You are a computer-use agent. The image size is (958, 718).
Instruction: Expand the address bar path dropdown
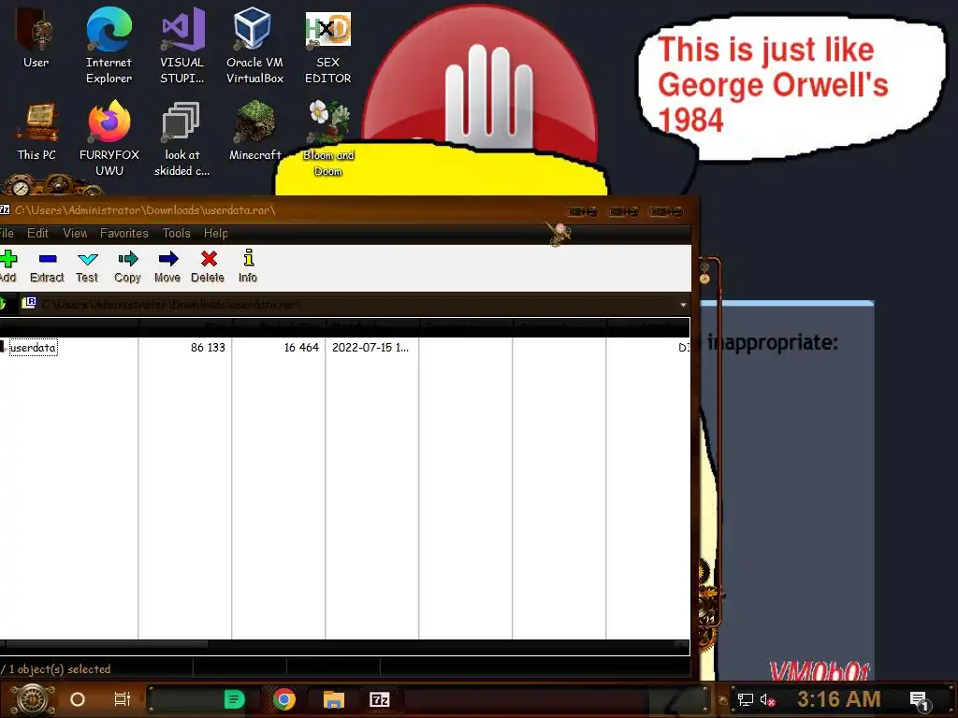coord(682,304)
